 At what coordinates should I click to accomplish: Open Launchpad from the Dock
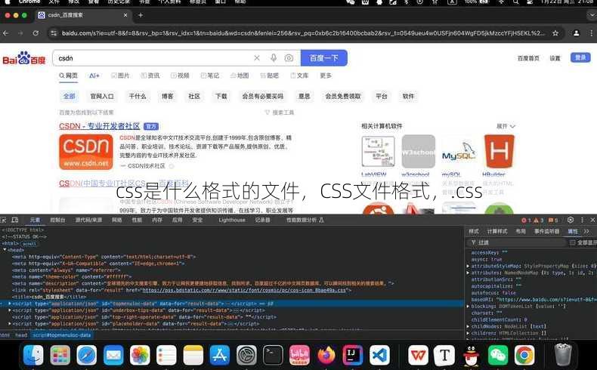(60, 356)
